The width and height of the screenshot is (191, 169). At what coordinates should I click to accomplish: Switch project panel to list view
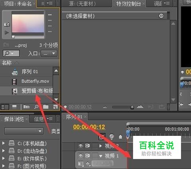tap(5, 107)
